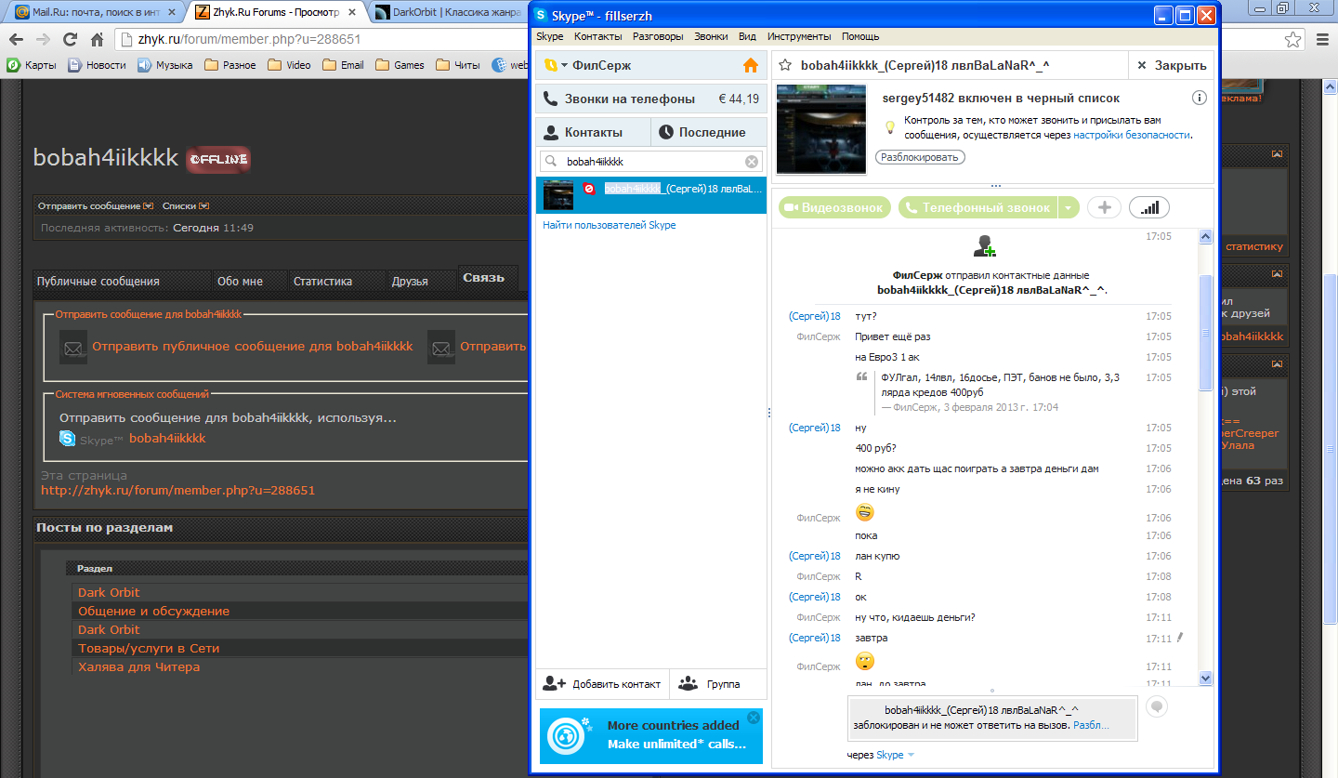Click the Общение и обсуждение forum link
1338x778 pixels.
coord(153,611)
